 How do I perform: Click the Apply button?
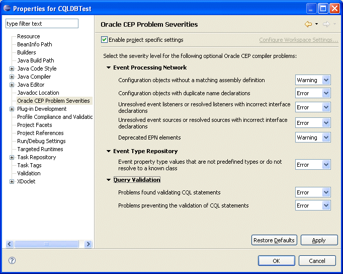[x=319, y=240]
